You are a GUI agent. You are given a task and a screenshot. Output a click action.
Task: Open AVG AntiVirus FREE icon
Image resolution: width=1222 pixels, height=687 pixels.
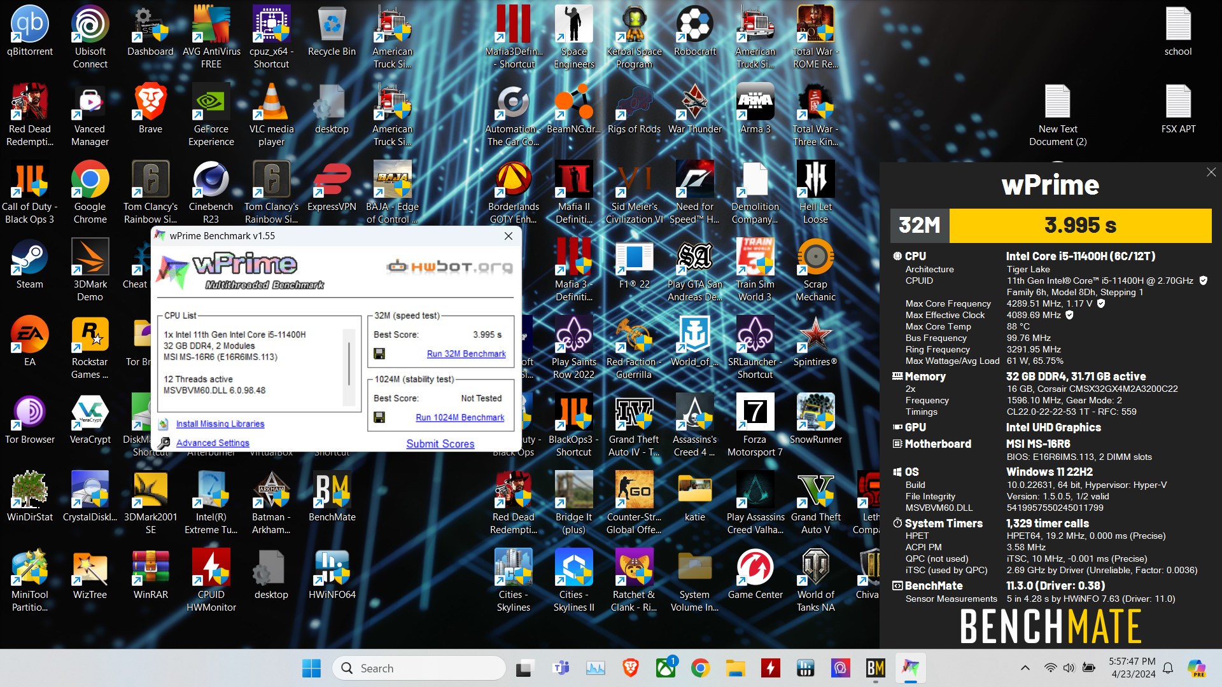point(211,37)
